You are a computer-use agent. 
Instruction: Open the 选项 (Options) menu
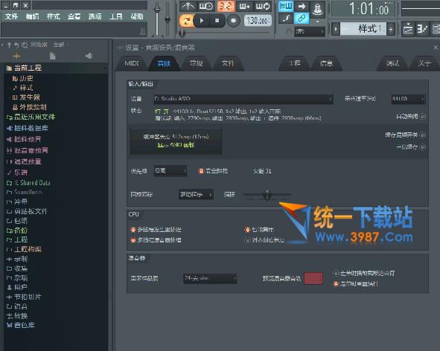point(95,16)
